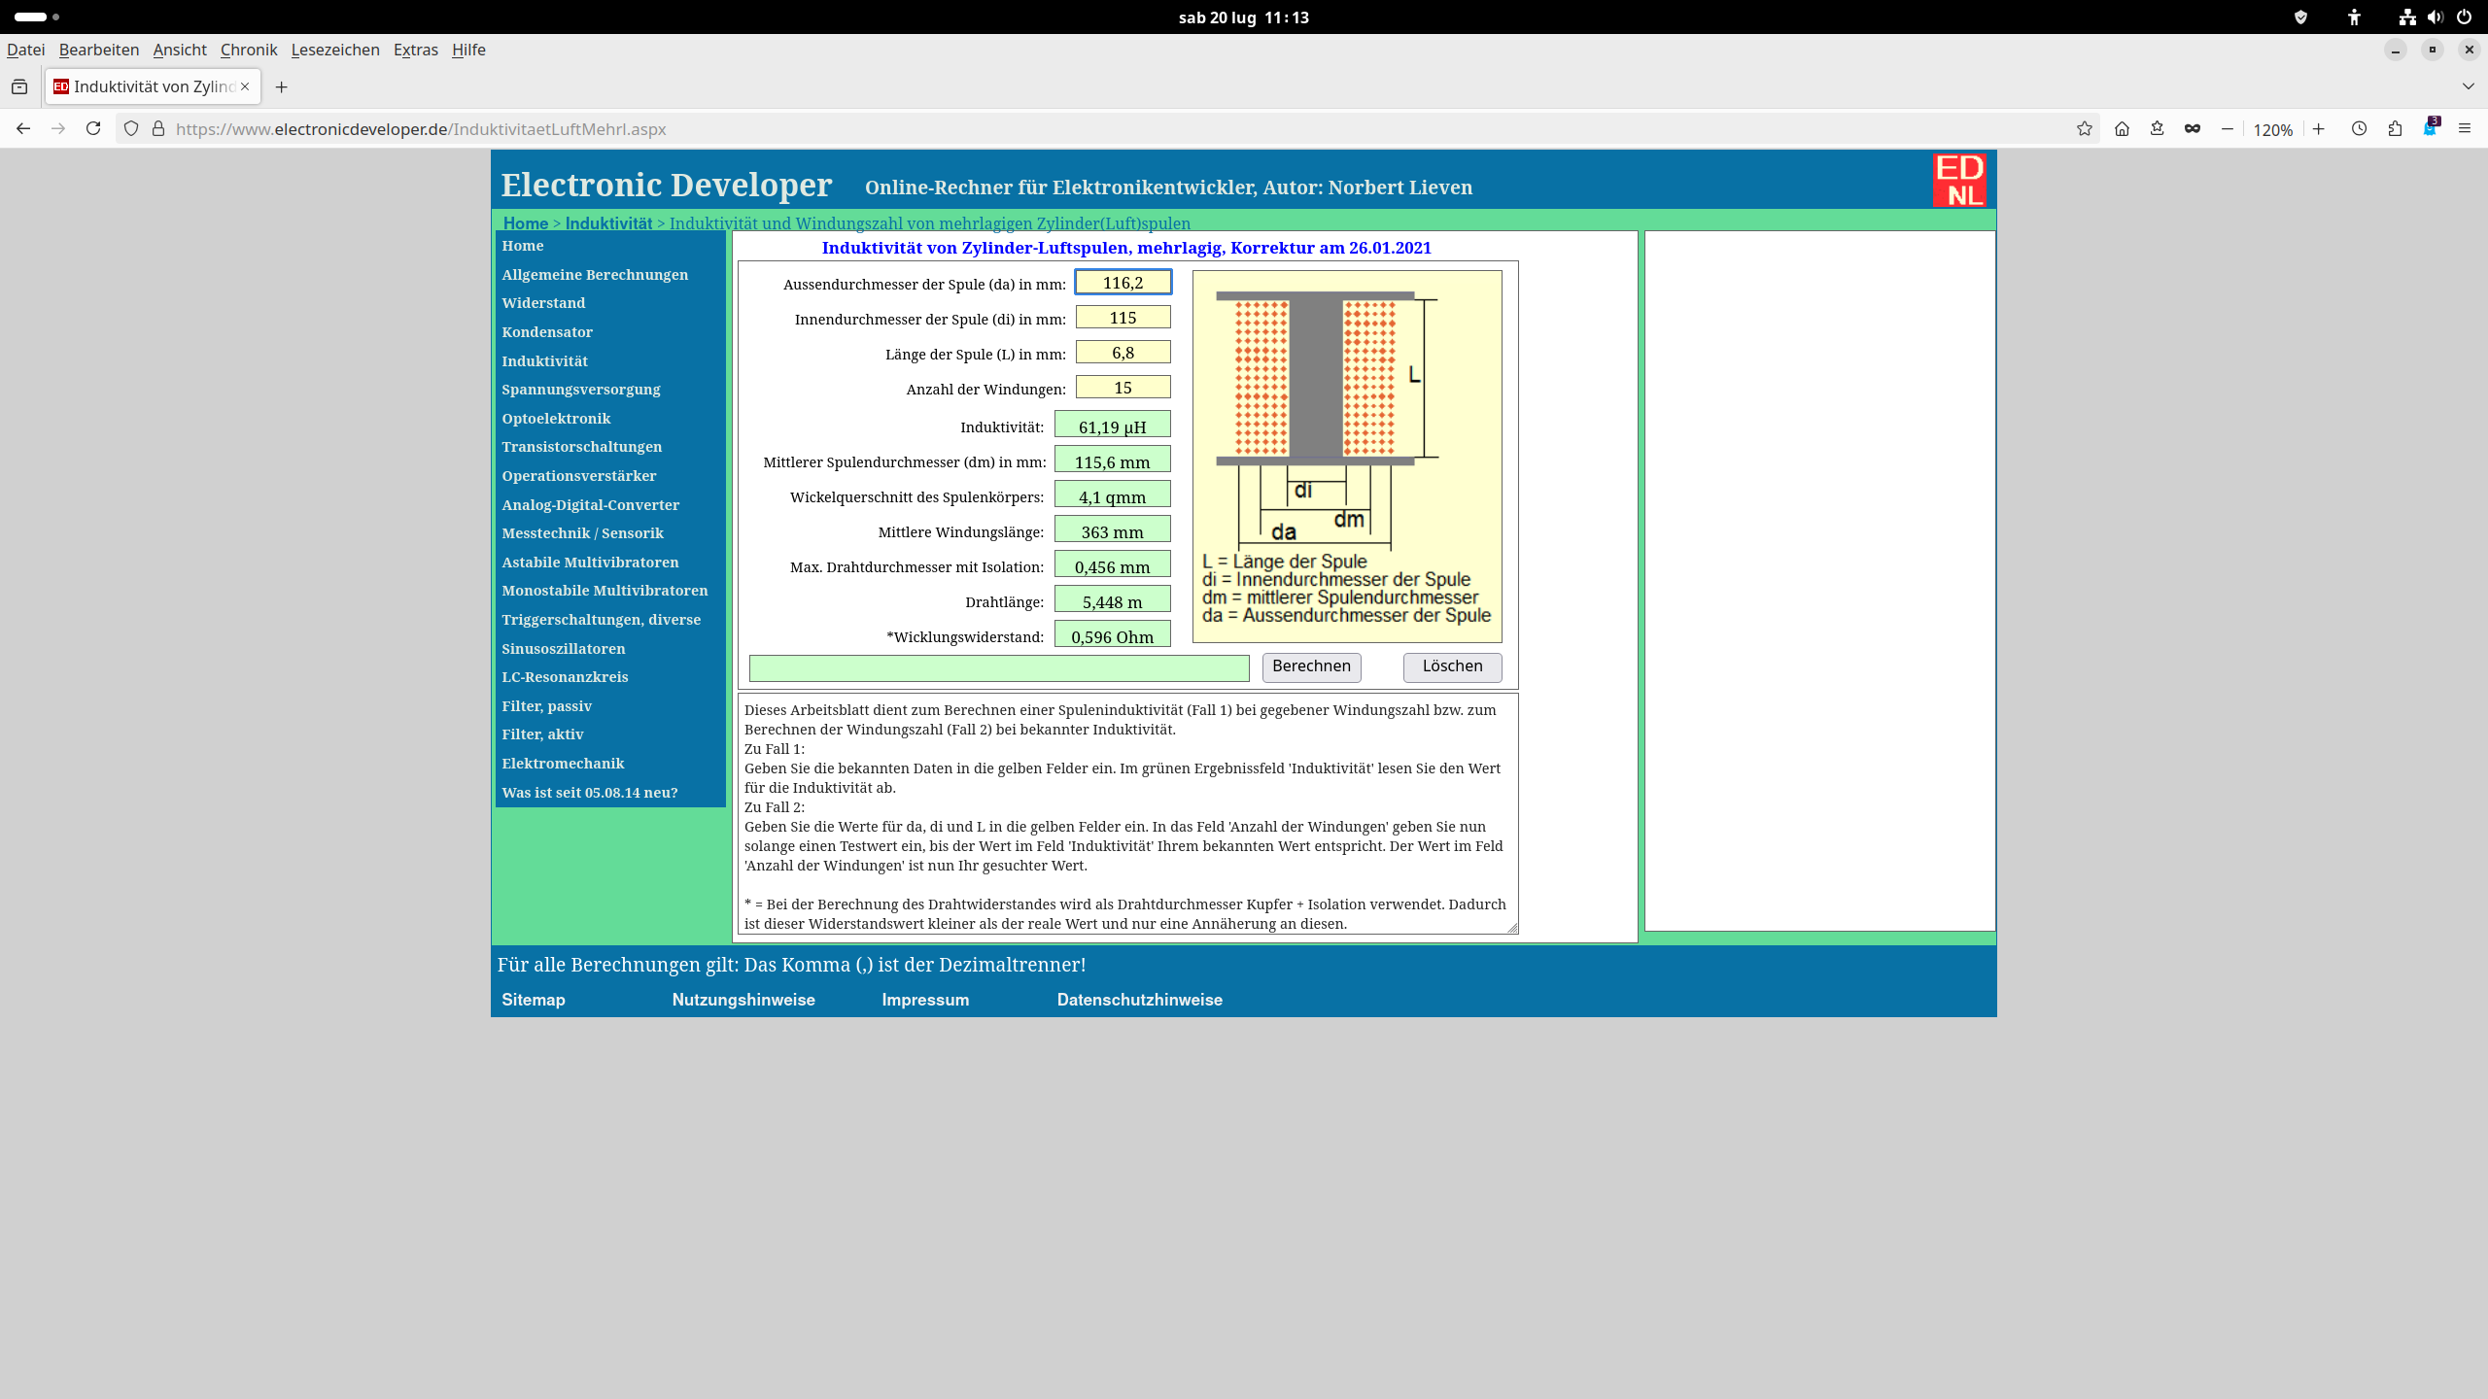Focus the Innendurchmesser input field

(1123, 318)
